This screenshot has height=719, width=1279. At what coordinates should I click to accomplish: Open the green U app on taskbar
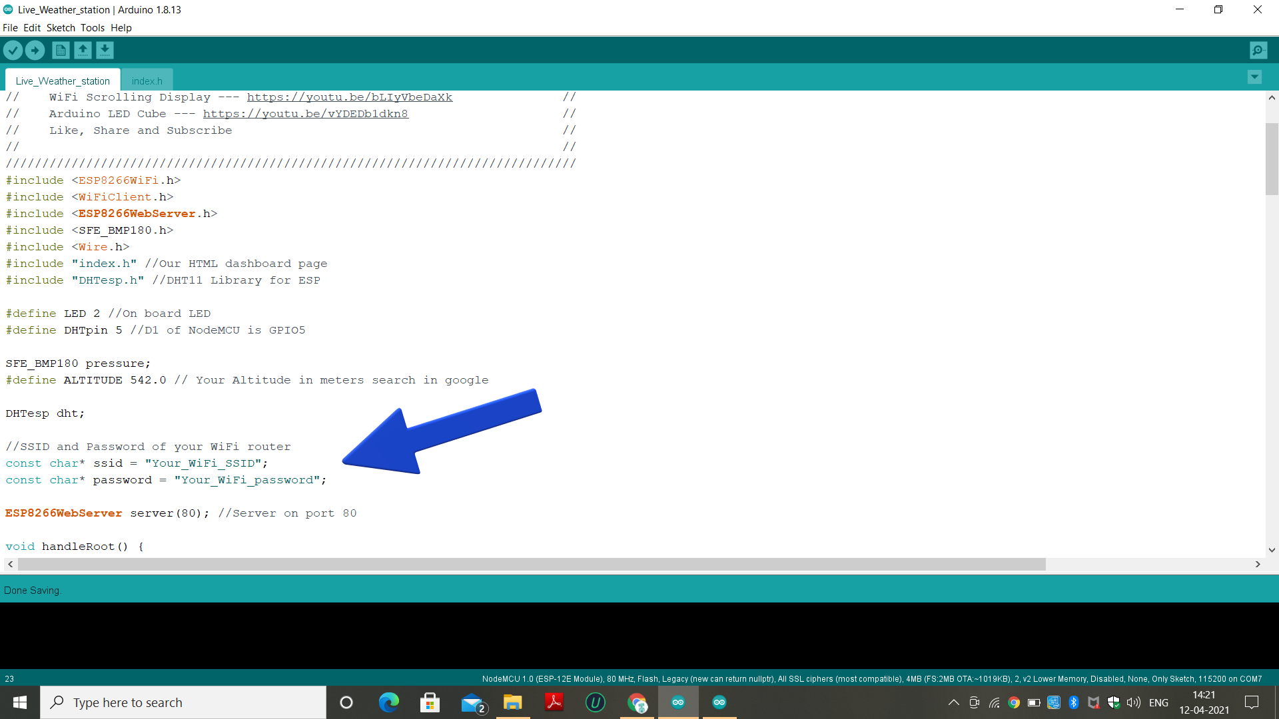tap(595, 702)
